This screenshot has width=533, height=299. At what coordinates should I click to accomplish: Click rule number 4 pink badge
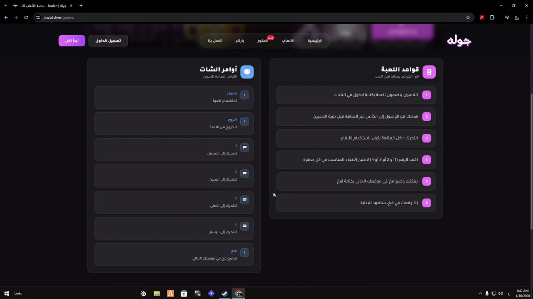[x=426, y=159]
